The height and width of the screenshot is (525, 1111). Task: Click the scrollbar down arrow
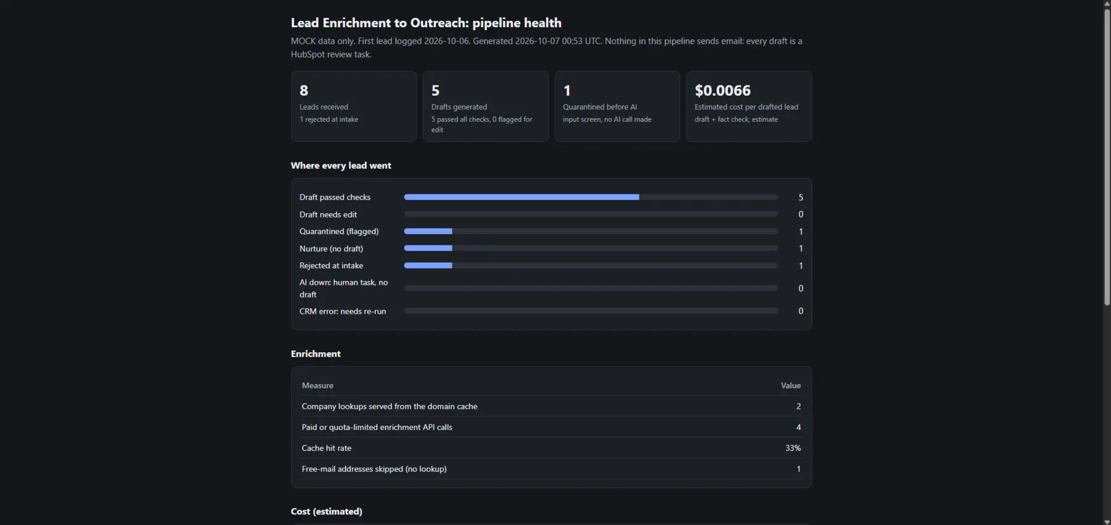[1107, 521]
